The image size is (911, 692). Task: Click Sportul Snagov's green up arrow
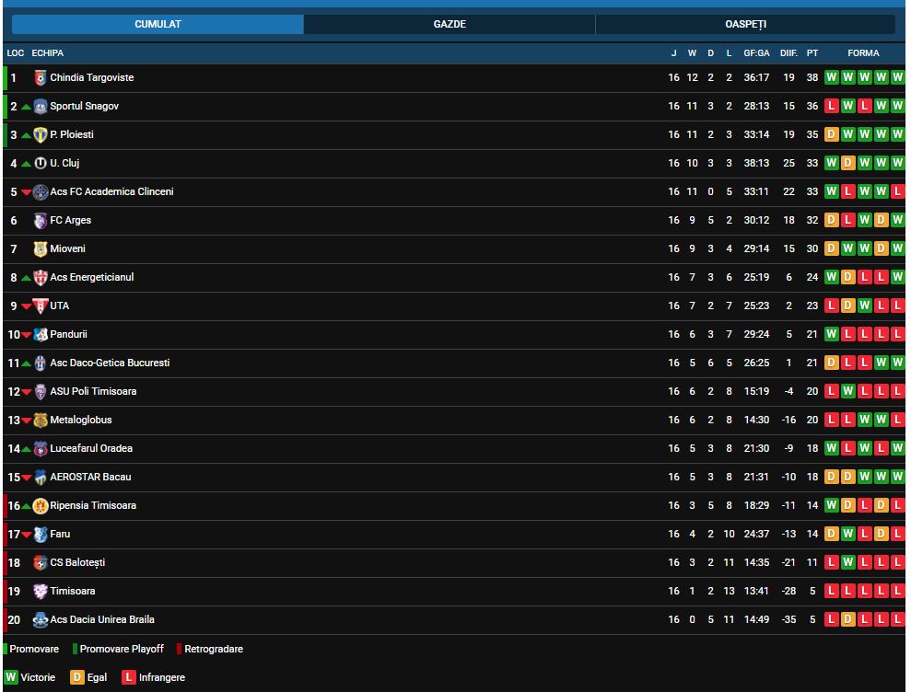point(26,107)
